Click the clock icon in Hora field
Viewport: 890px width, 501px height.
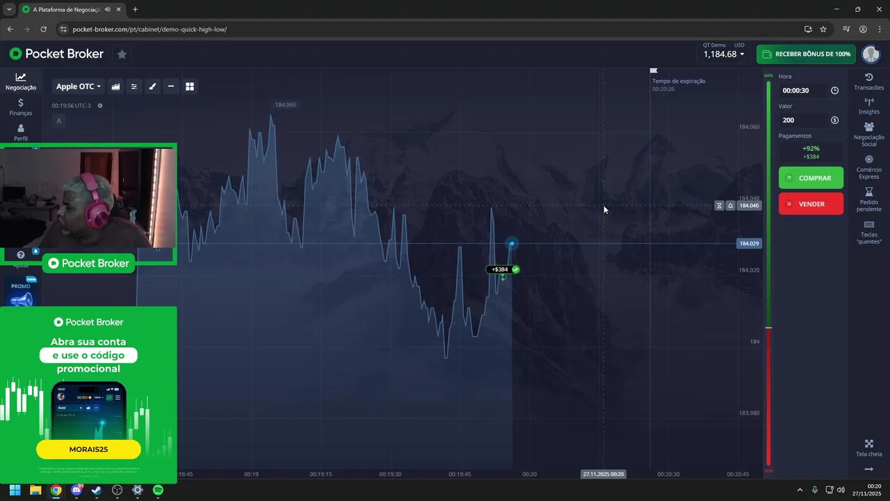834,90
